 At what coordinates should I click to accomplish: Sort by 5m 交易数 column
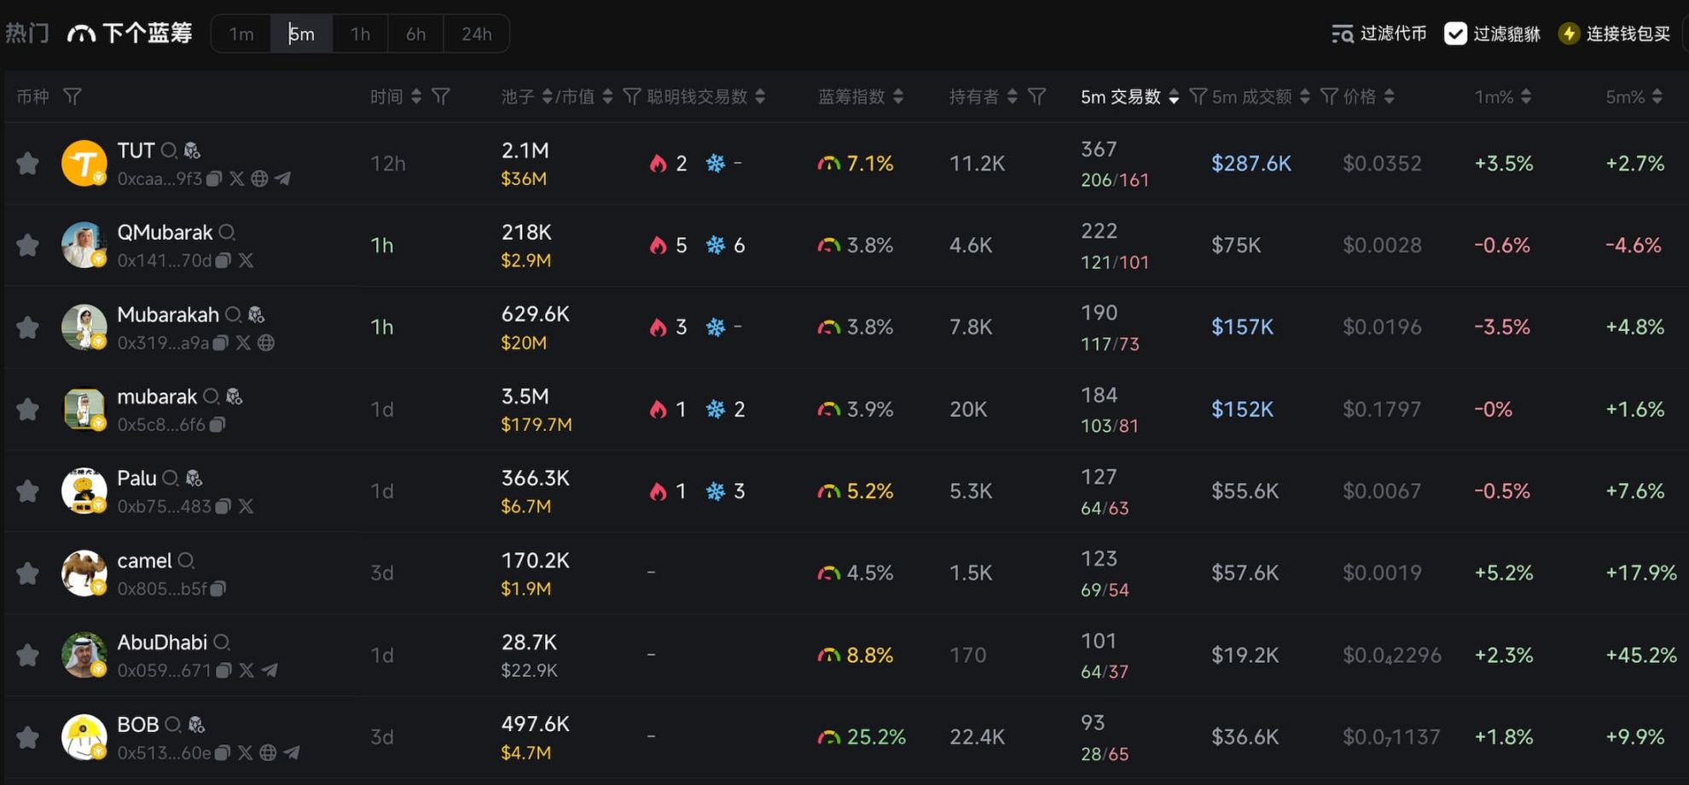click(1174, 96)
